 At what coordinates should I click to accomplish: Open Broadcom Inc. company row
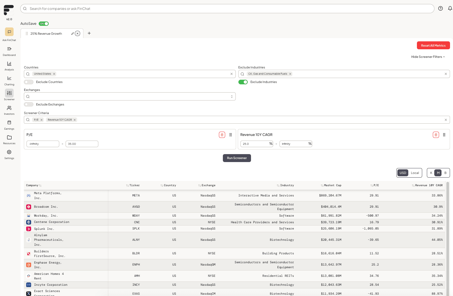point(235,207)
